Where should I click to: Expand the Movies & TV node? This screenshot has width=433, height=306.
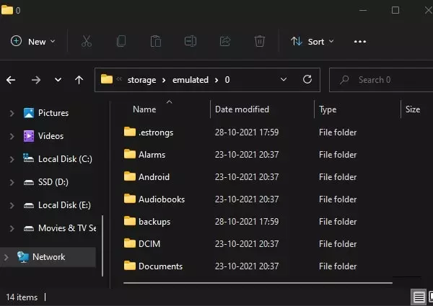(x=12, y=228)
